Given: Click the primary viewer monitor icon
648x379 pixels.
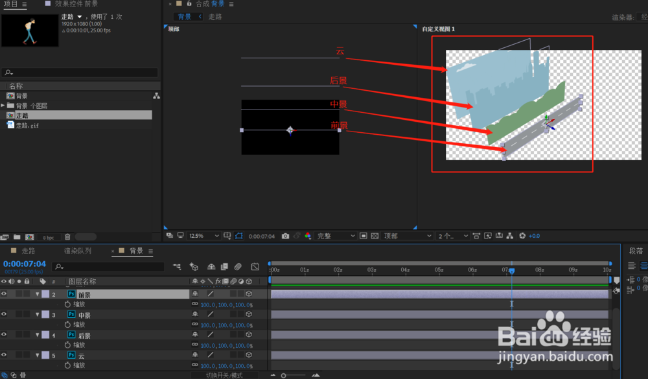Looking at the screenshot, I should tap(181, 235).
